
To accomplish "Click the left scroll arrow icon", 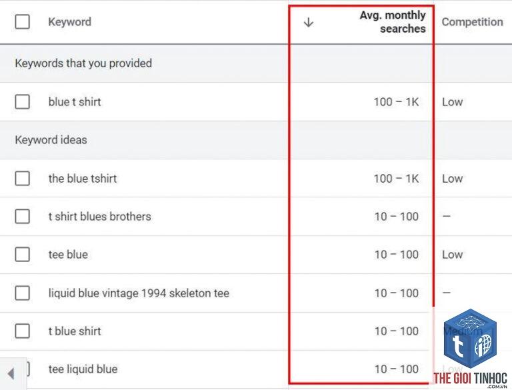I will (11, 374).
